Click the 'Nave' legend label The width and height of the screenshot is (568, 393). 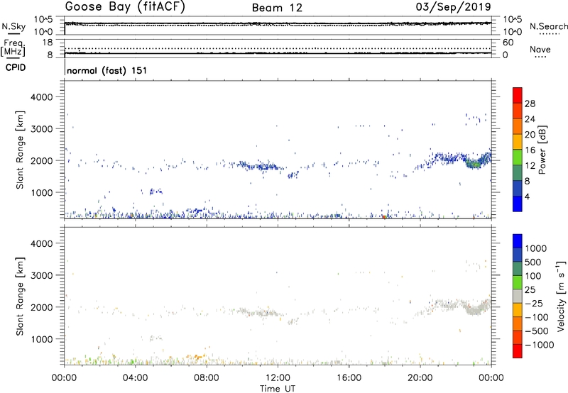[x=540, y=50]
